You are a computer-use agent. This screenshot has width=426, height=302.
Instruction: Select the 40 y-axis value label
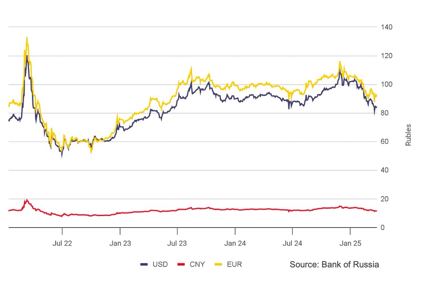tap(385, 171)
